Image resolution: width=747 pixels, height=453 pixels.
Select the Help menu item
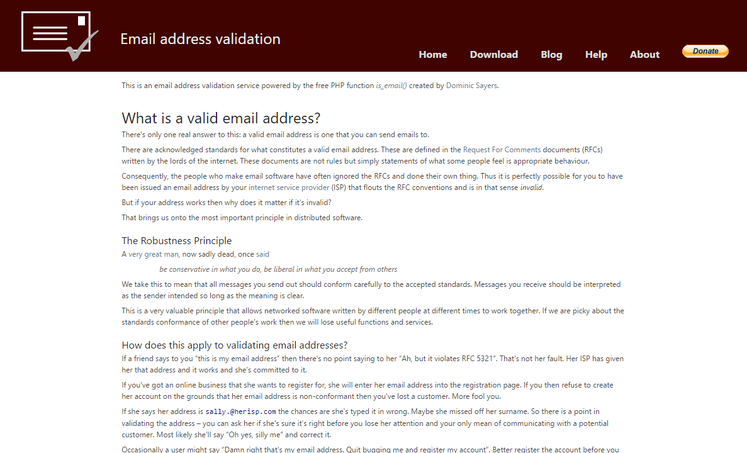pos(596,55)
